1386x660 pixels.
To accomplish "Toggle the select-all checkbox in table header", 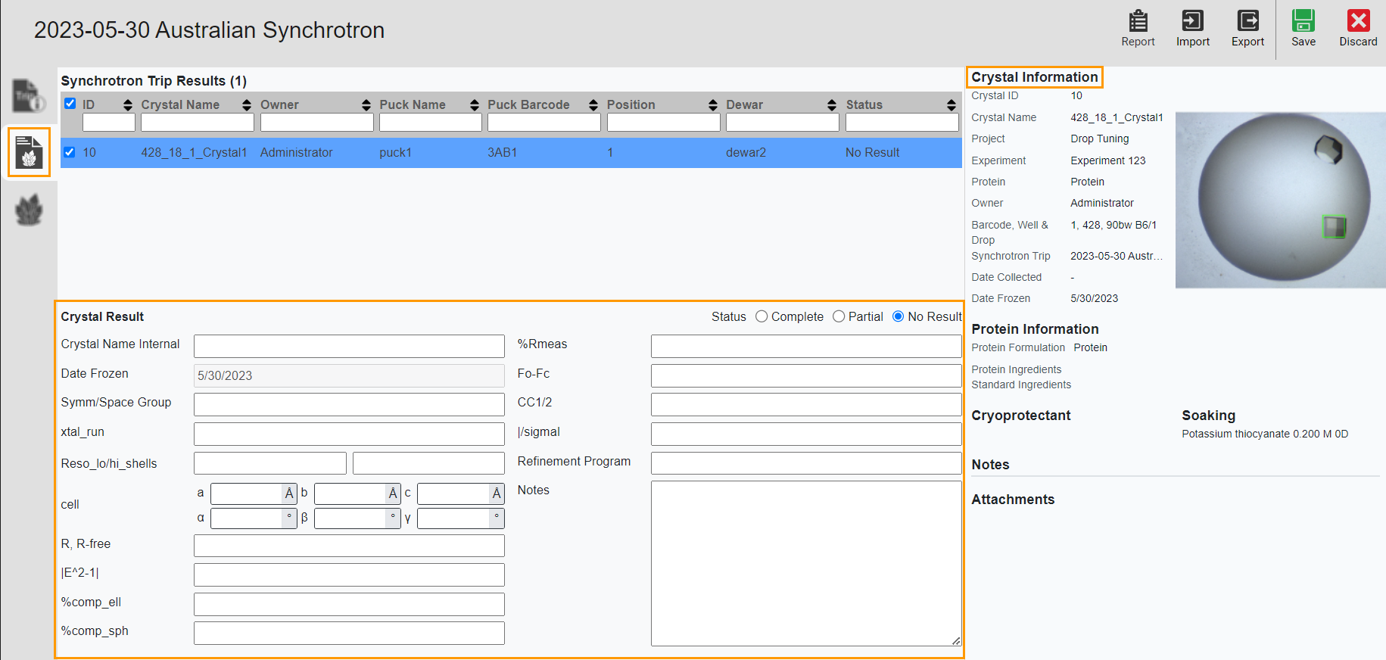I will pyautogui.click(x=70, y=104).
